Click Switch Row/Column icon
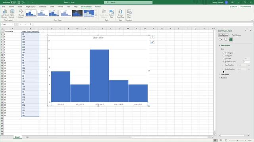Viewport: 254px width, 142px height. [x=104, y=14]
